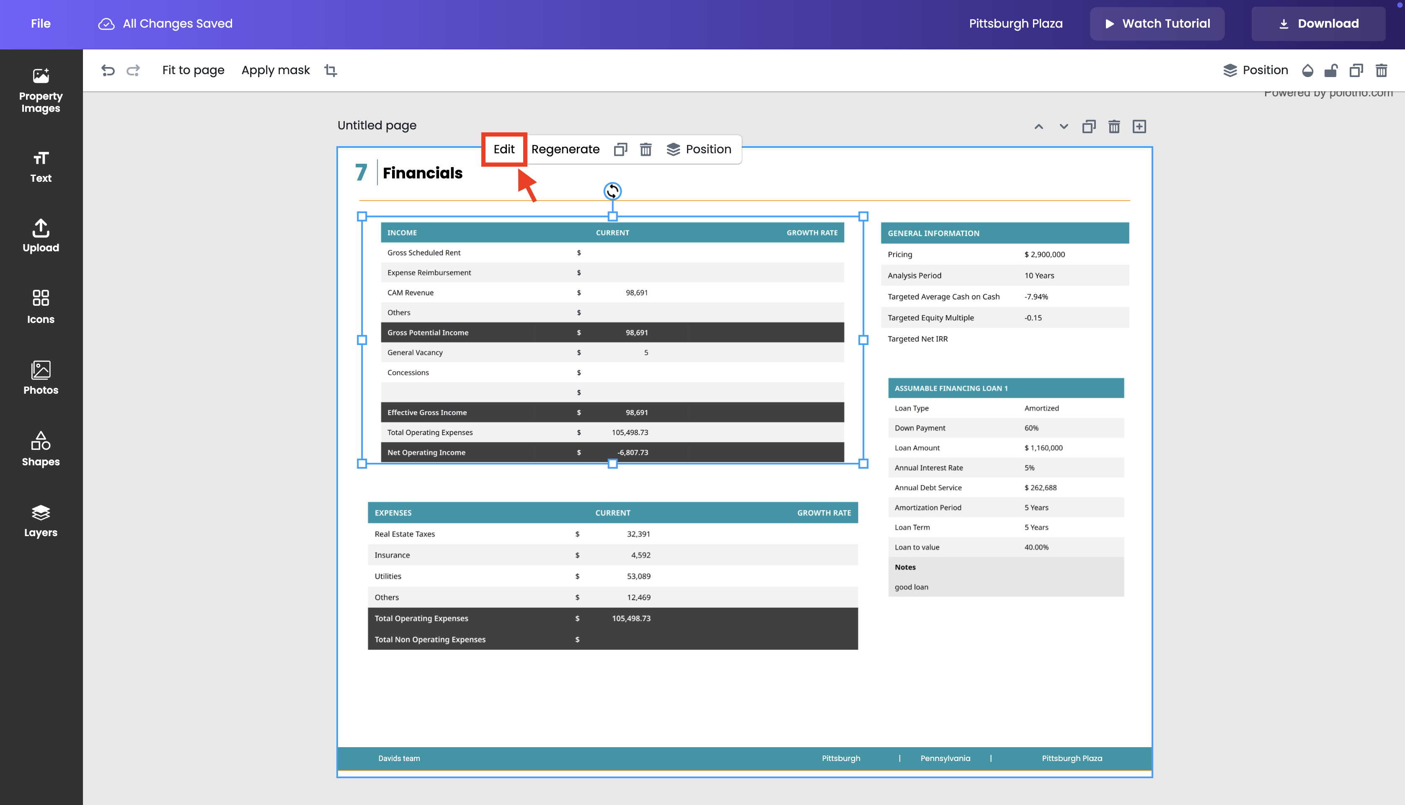Delete page using trash icon
The height and width of the screenshot is (805, 1405).
point(1114,126)
